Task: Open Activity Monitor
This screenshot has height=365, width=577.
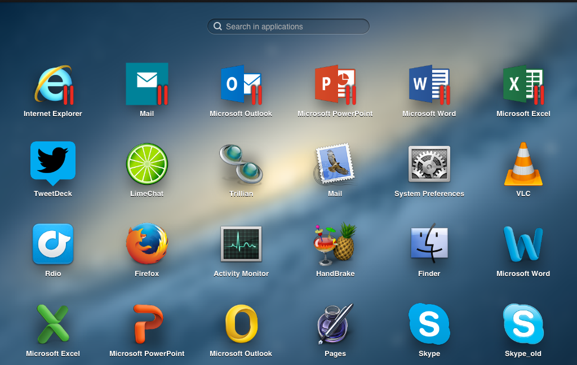Action: pos(241,244)
